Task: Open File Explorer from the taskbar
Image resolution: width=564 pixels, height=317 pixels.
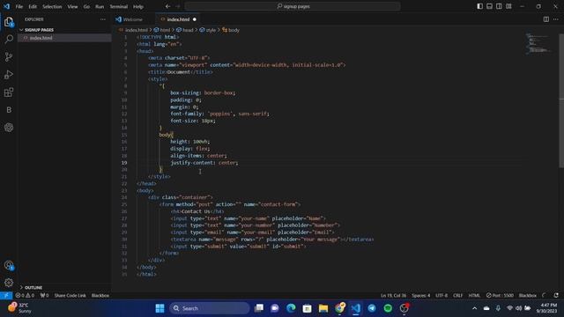Action: [323, 308]
